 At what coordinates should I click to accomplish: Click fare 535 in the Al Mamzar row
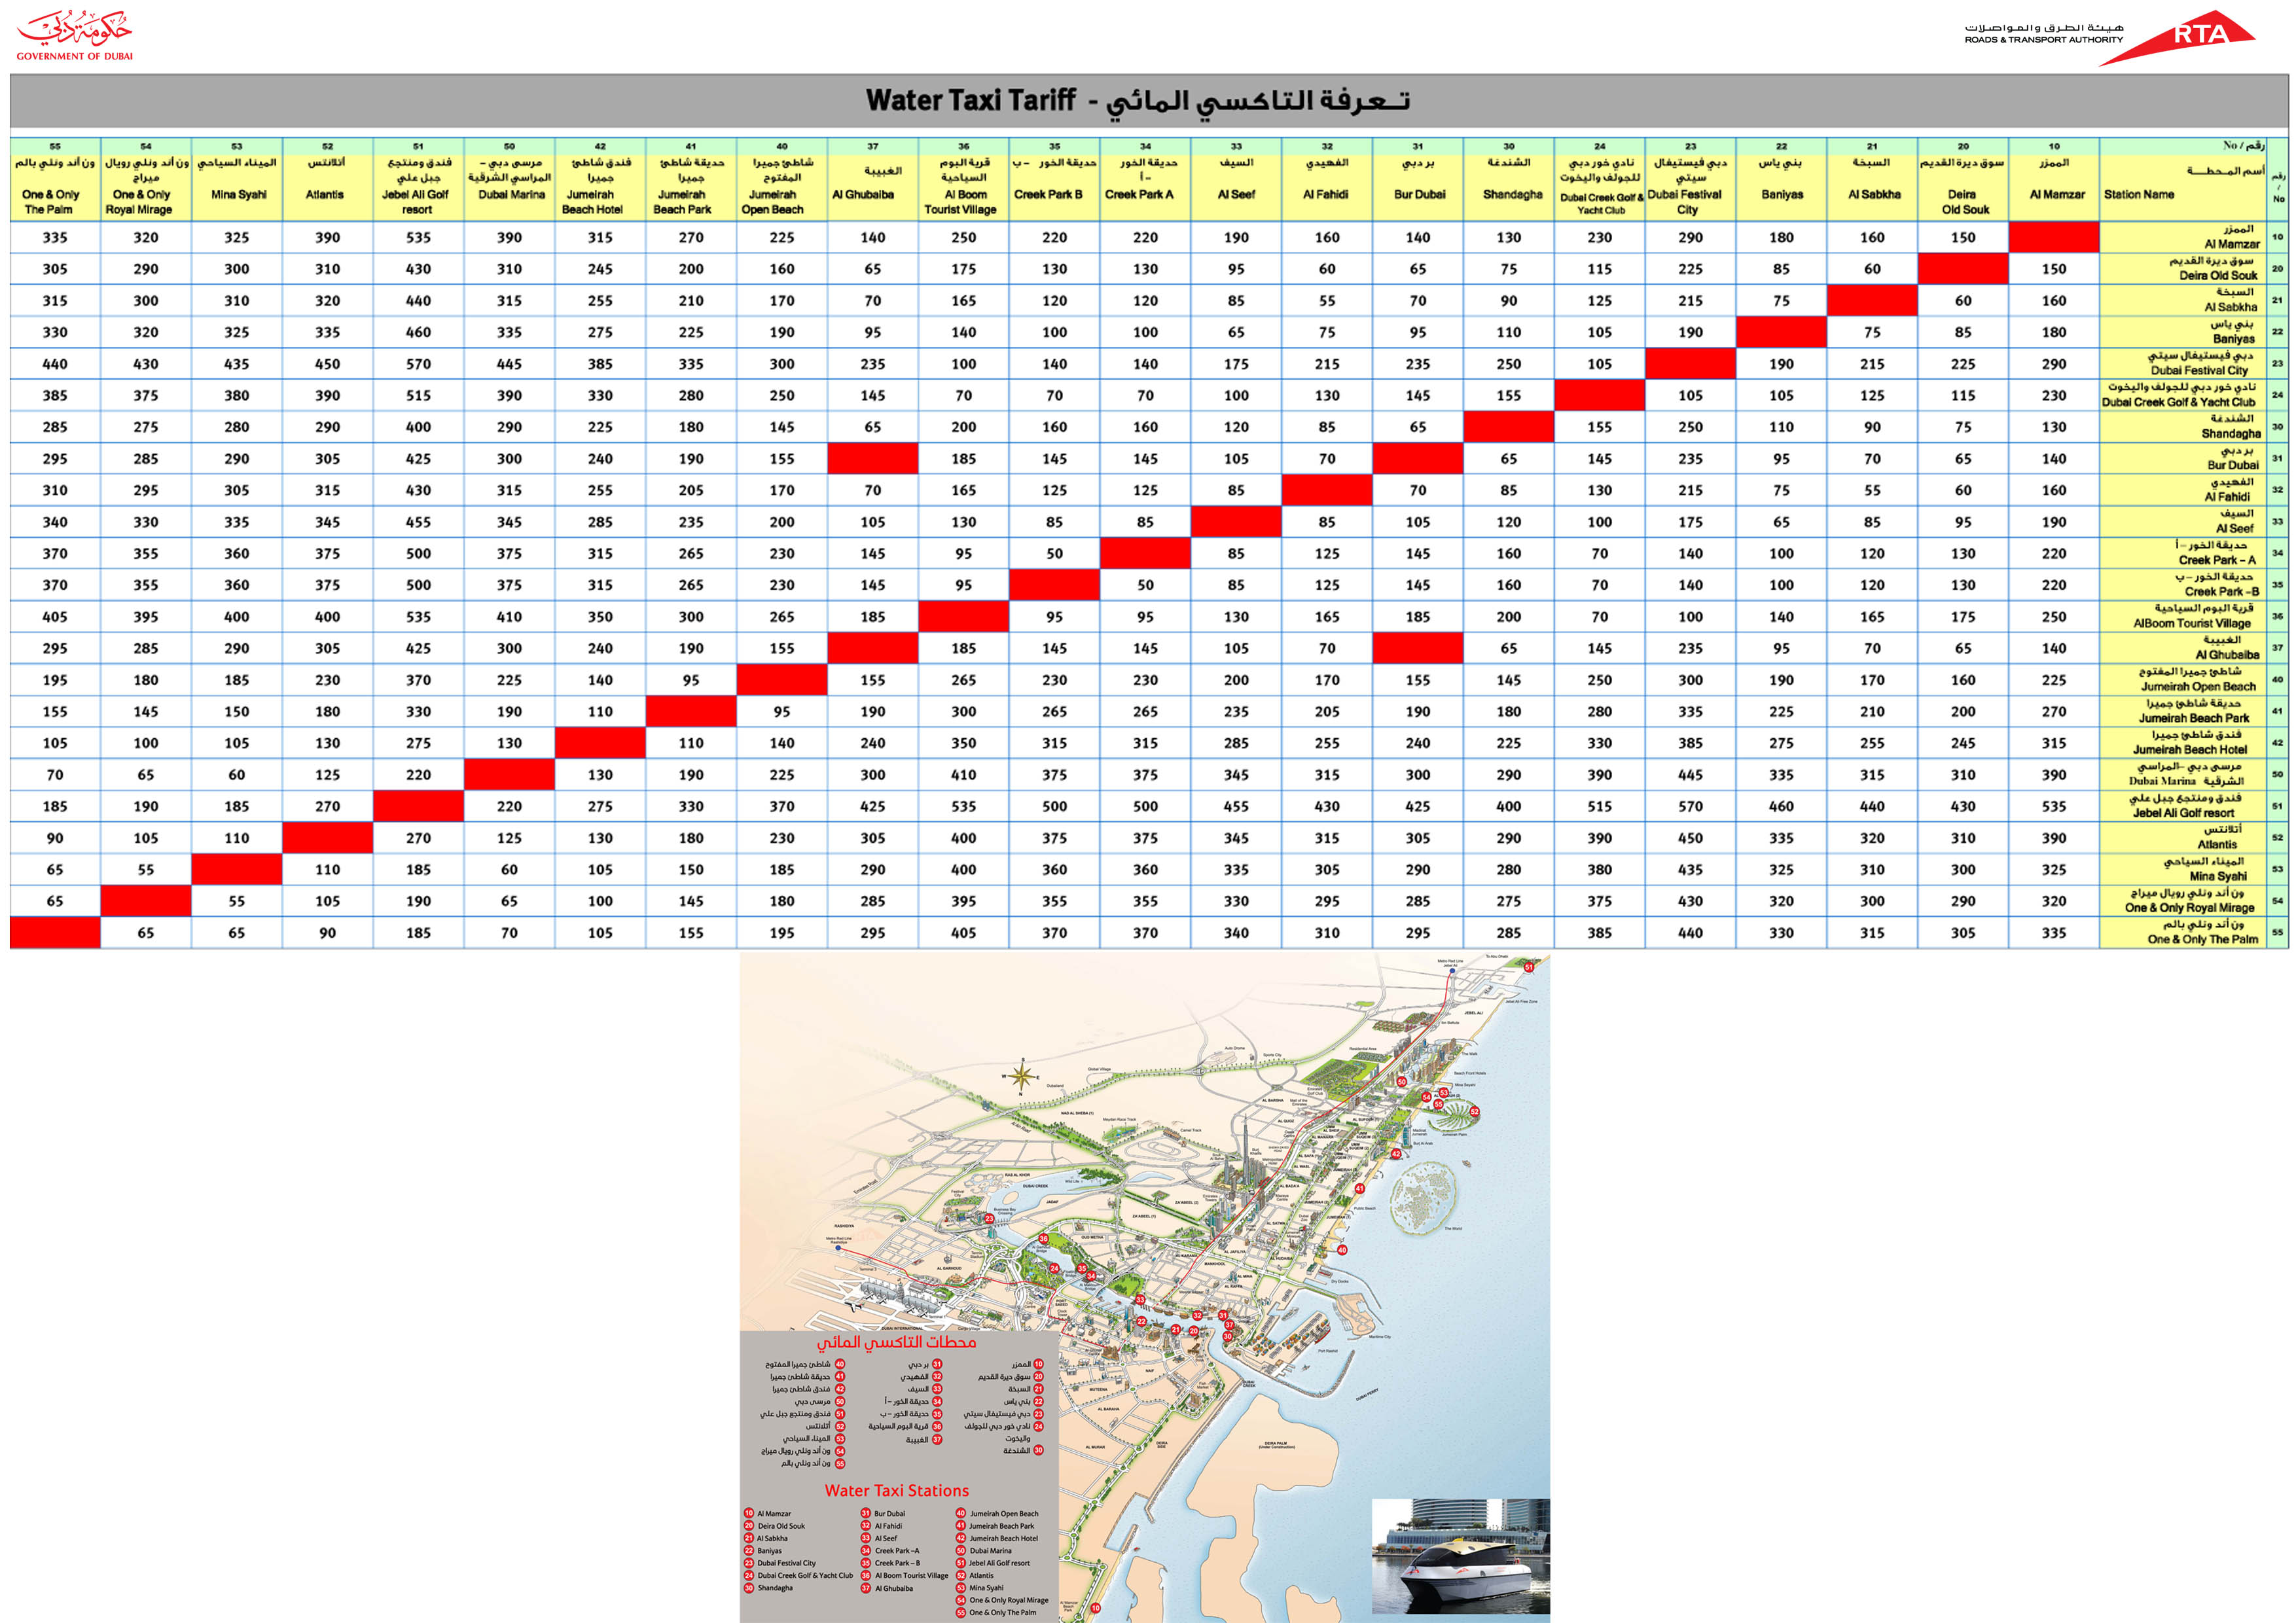coord(418,237)
